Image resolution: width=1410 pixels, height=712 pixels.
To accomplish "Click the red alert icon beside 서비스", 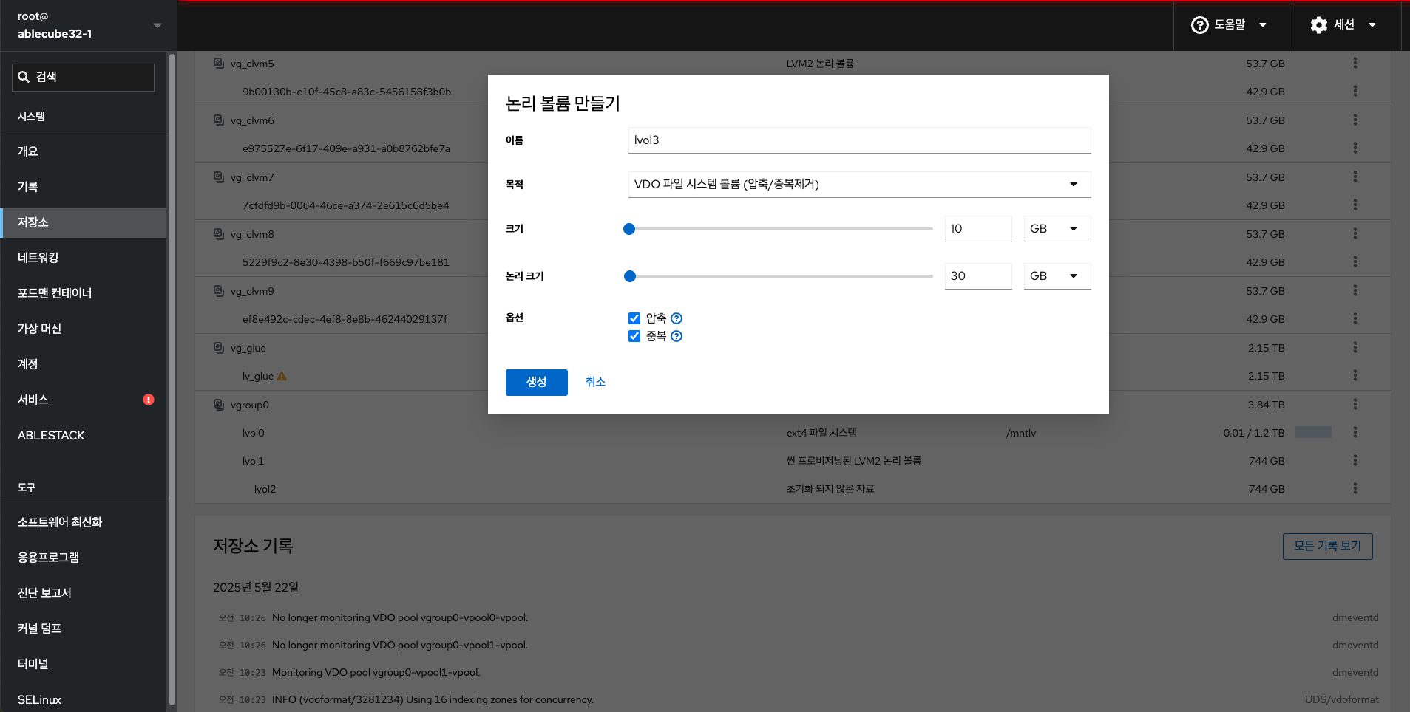I will pyautogui.click(x=149, y=400).
